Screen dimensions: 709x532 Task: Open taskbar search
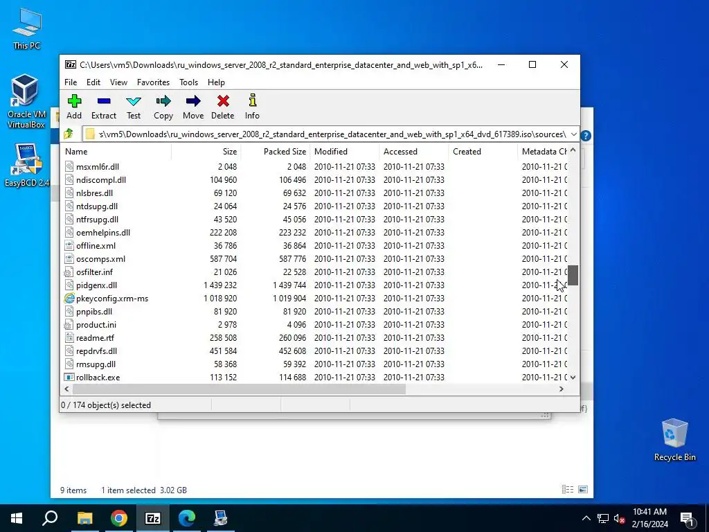coord(50,518)
